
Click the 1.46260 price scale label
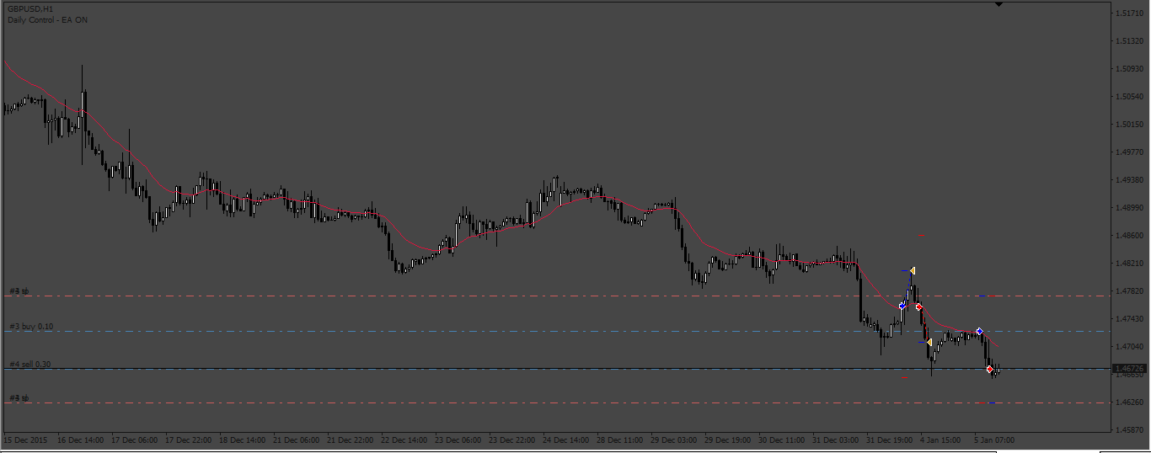pos(1129,402)
